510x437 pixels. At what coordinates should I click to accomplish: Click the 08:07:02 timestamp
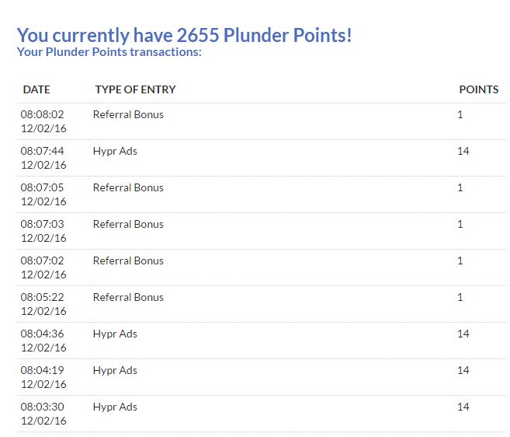click(42, 260)
